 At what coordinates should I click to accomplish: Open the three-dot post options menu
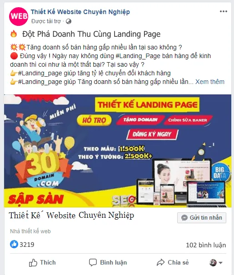223,12
